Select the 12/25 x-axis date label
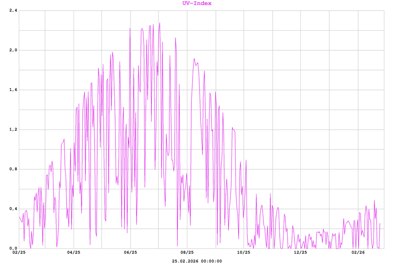The width and height of the screenshot is (394, 263). [300, 253]
